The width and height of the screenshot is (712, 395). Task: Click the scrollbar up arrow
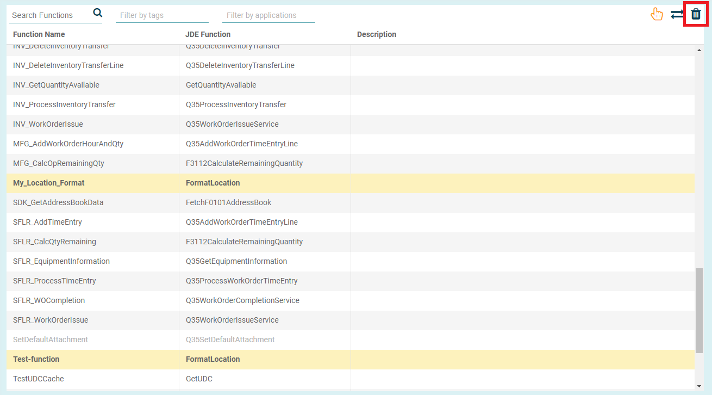(699, 51)
